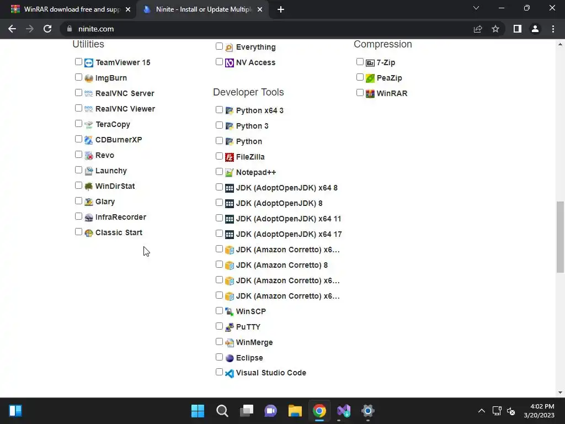
Task: Open Chrome's three-dot menu
Action: click(x=553, y=29)
